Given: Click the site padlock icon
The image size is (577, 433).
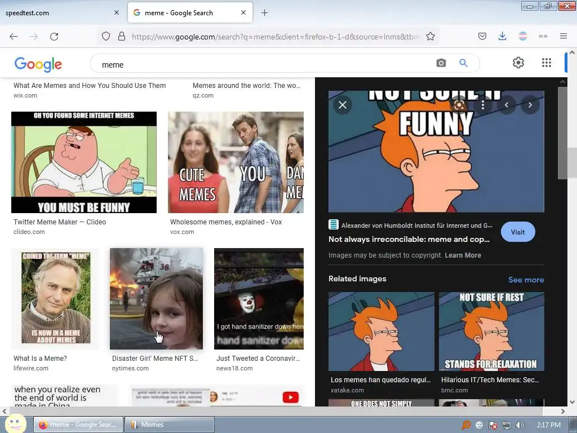Looking at the screenshot, I should click(x=122, y=37).
